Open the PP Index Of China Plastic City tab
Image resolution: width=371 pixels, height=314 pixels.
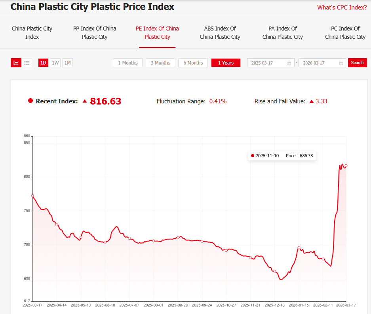pos(95,32)
